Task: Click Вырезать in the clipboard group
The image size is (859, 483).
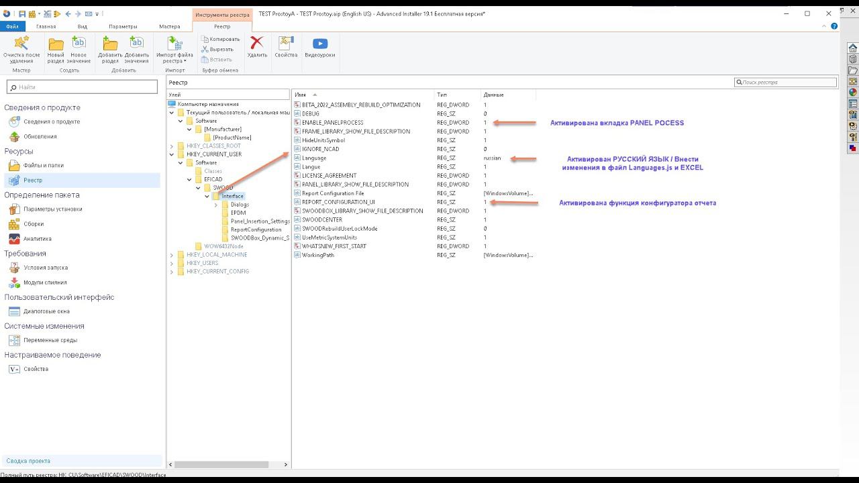Action: [217, 49]
